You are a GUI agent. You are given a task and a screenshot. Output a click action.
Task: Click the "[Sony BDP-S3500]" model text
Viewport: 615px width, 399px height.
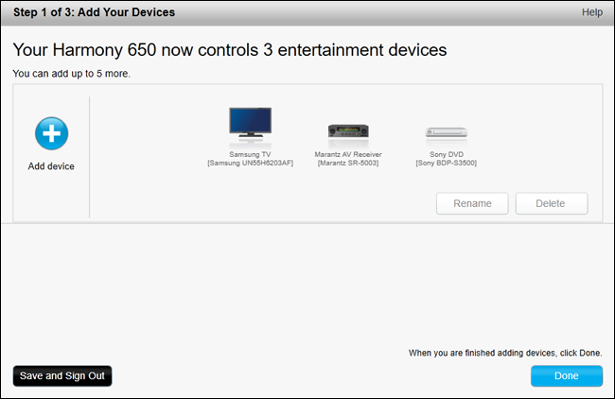(x=447, y=163)
